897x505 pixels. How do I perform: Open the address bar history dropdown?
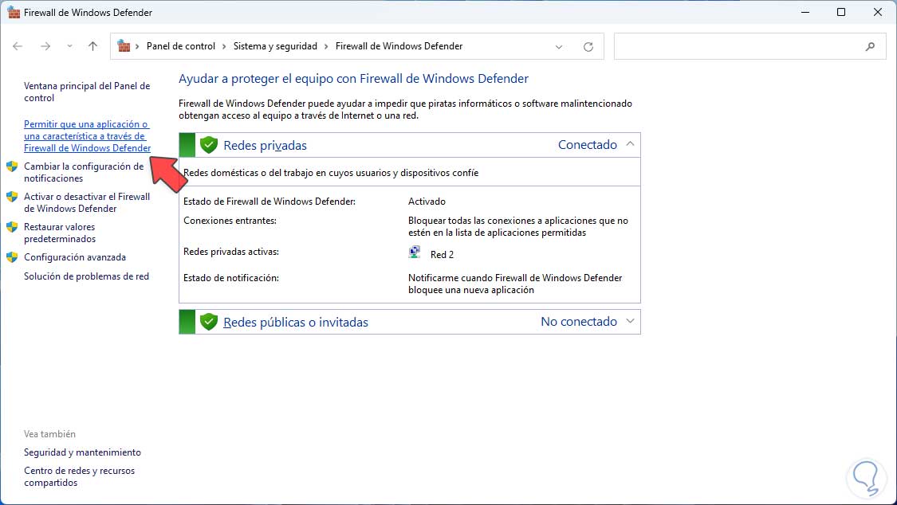pos(559,47)
